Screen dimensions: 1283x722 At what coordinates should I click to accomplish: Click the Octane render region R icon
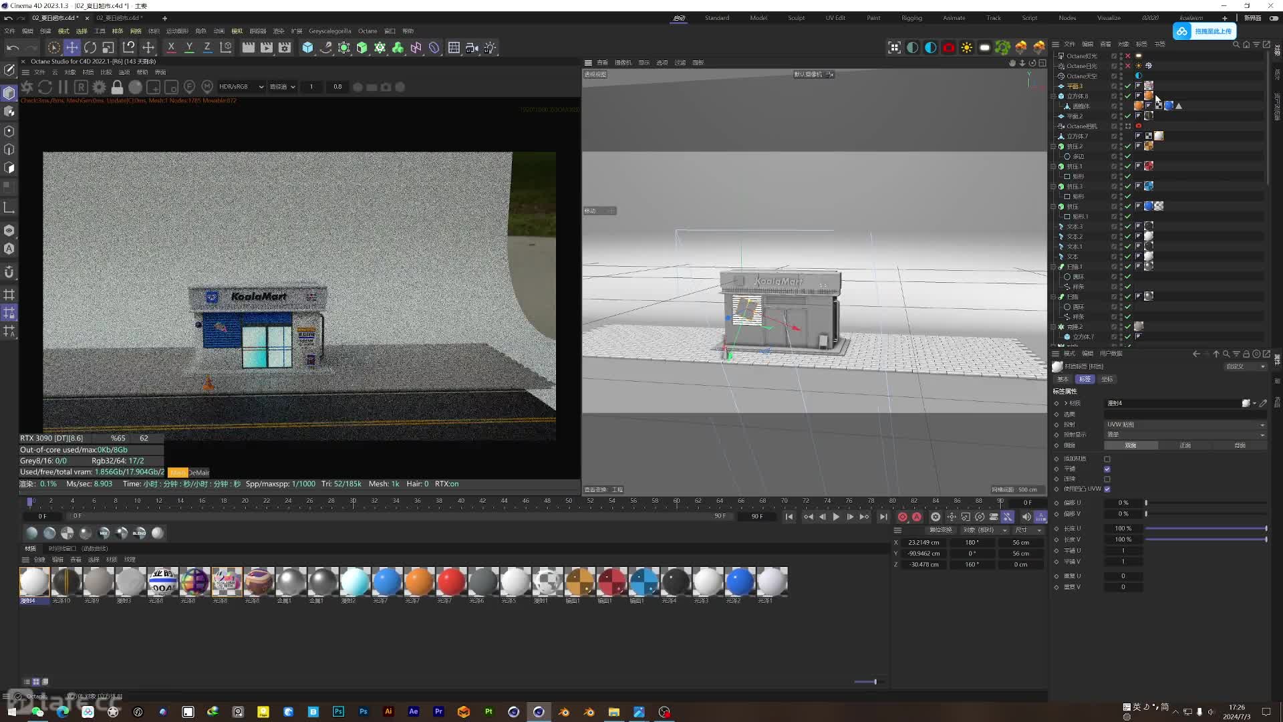(81, 87)
